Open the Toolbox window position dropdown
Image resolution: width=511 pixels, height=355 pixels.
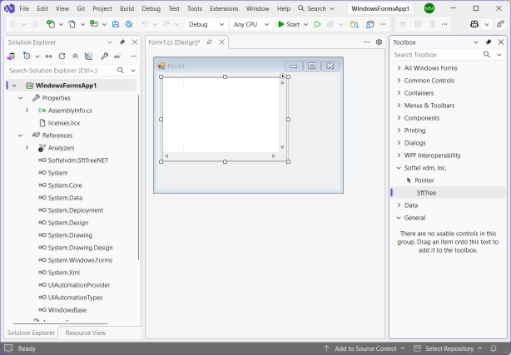pyautogui.click(x=476, y=42)
